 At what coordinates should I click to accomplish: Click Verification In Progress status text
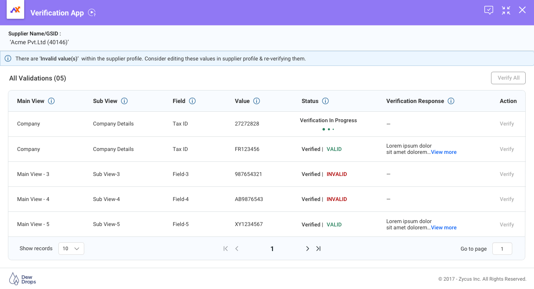tap(328, 121)
